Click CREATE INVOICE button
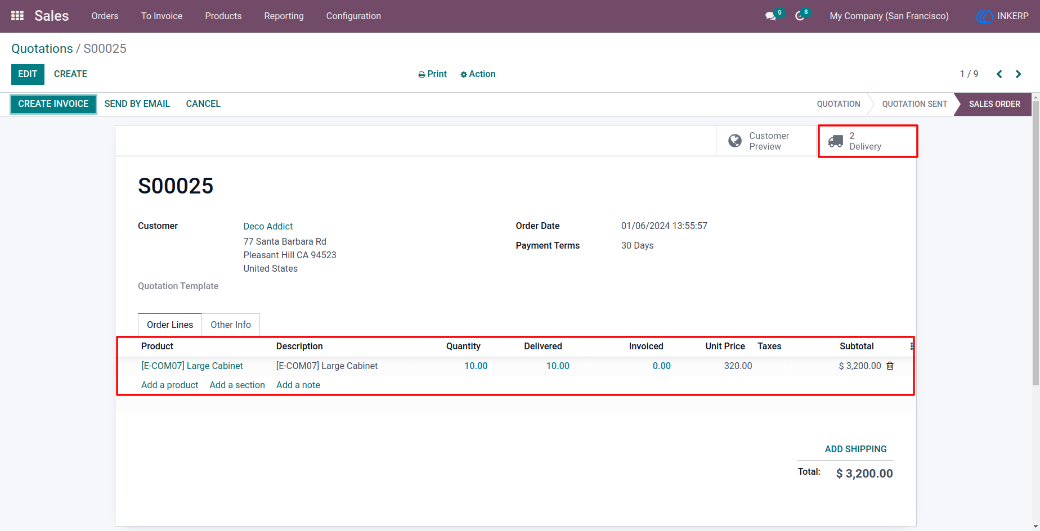The image size is (1040, 531). click(53, 104)
